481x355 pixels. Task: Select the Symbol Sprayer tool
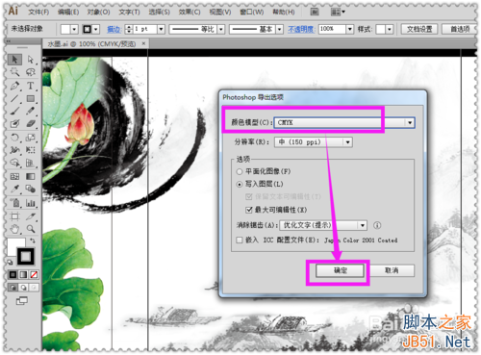click(x=14, y=203)
